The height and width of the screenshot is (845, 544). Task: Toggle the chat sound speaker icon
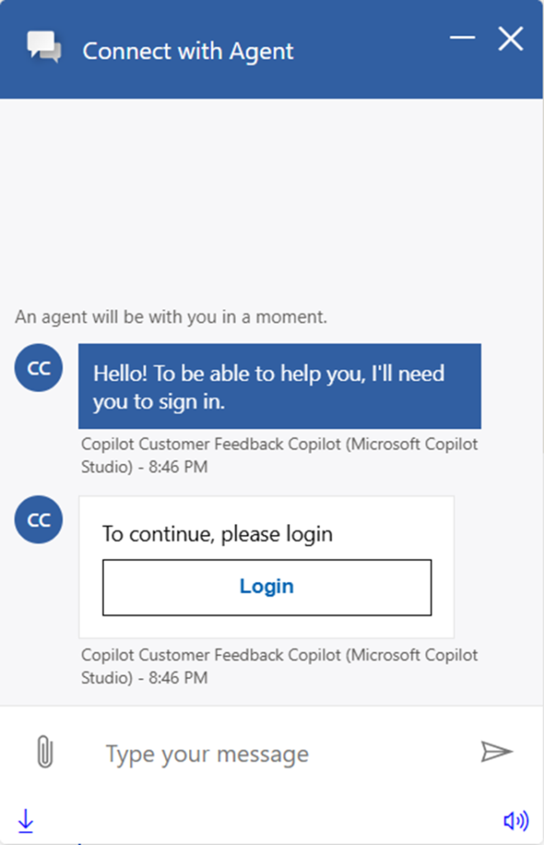coord(515,819)
